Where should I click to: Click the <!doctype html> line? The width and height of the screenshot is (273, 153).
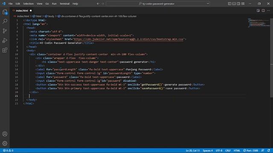point(35,20)
